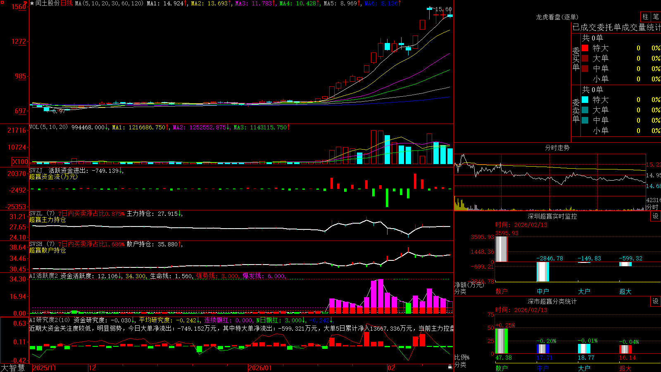Click the teal 中单 sell-order swatch
Image resolution: width=661 pixels, height=372 pixels.
(x=585, y=120)
